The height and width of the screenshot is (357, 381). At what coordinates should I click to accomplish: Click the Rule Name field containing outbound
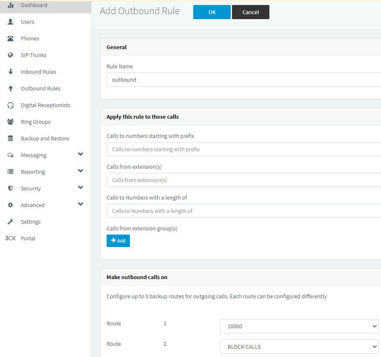[244, 80]
